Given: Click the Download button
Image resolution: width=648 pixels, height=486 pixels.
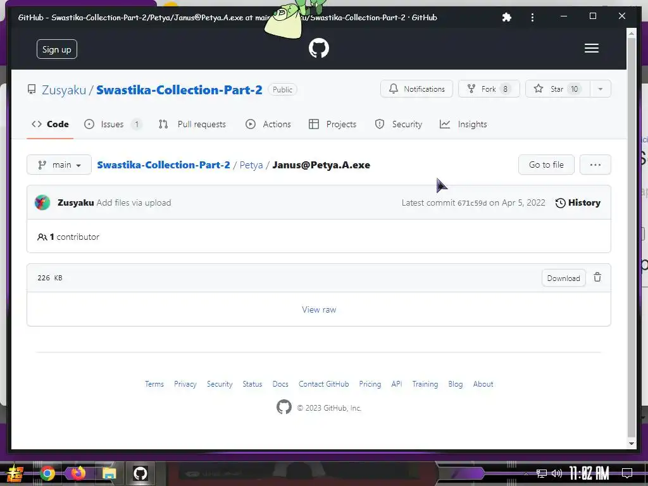Looking at the screenshot, I should [x=563, y=278].
